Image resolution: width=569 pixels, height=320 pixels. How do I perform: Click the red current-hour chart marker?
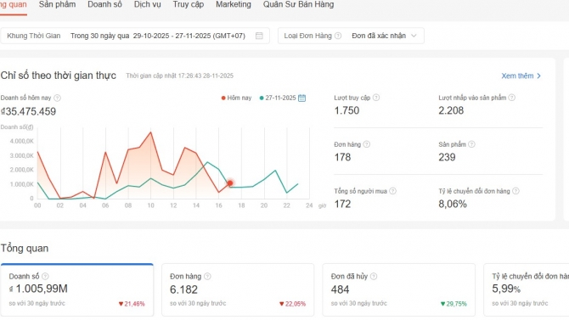pyautogui.click(x=230, y=183)
